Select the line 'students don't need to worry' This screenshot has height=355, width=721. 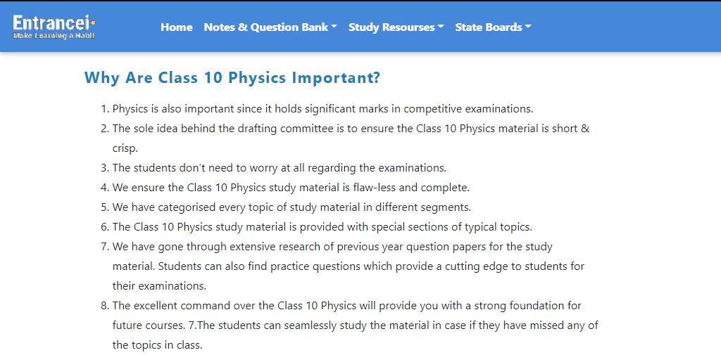[279, 168]
